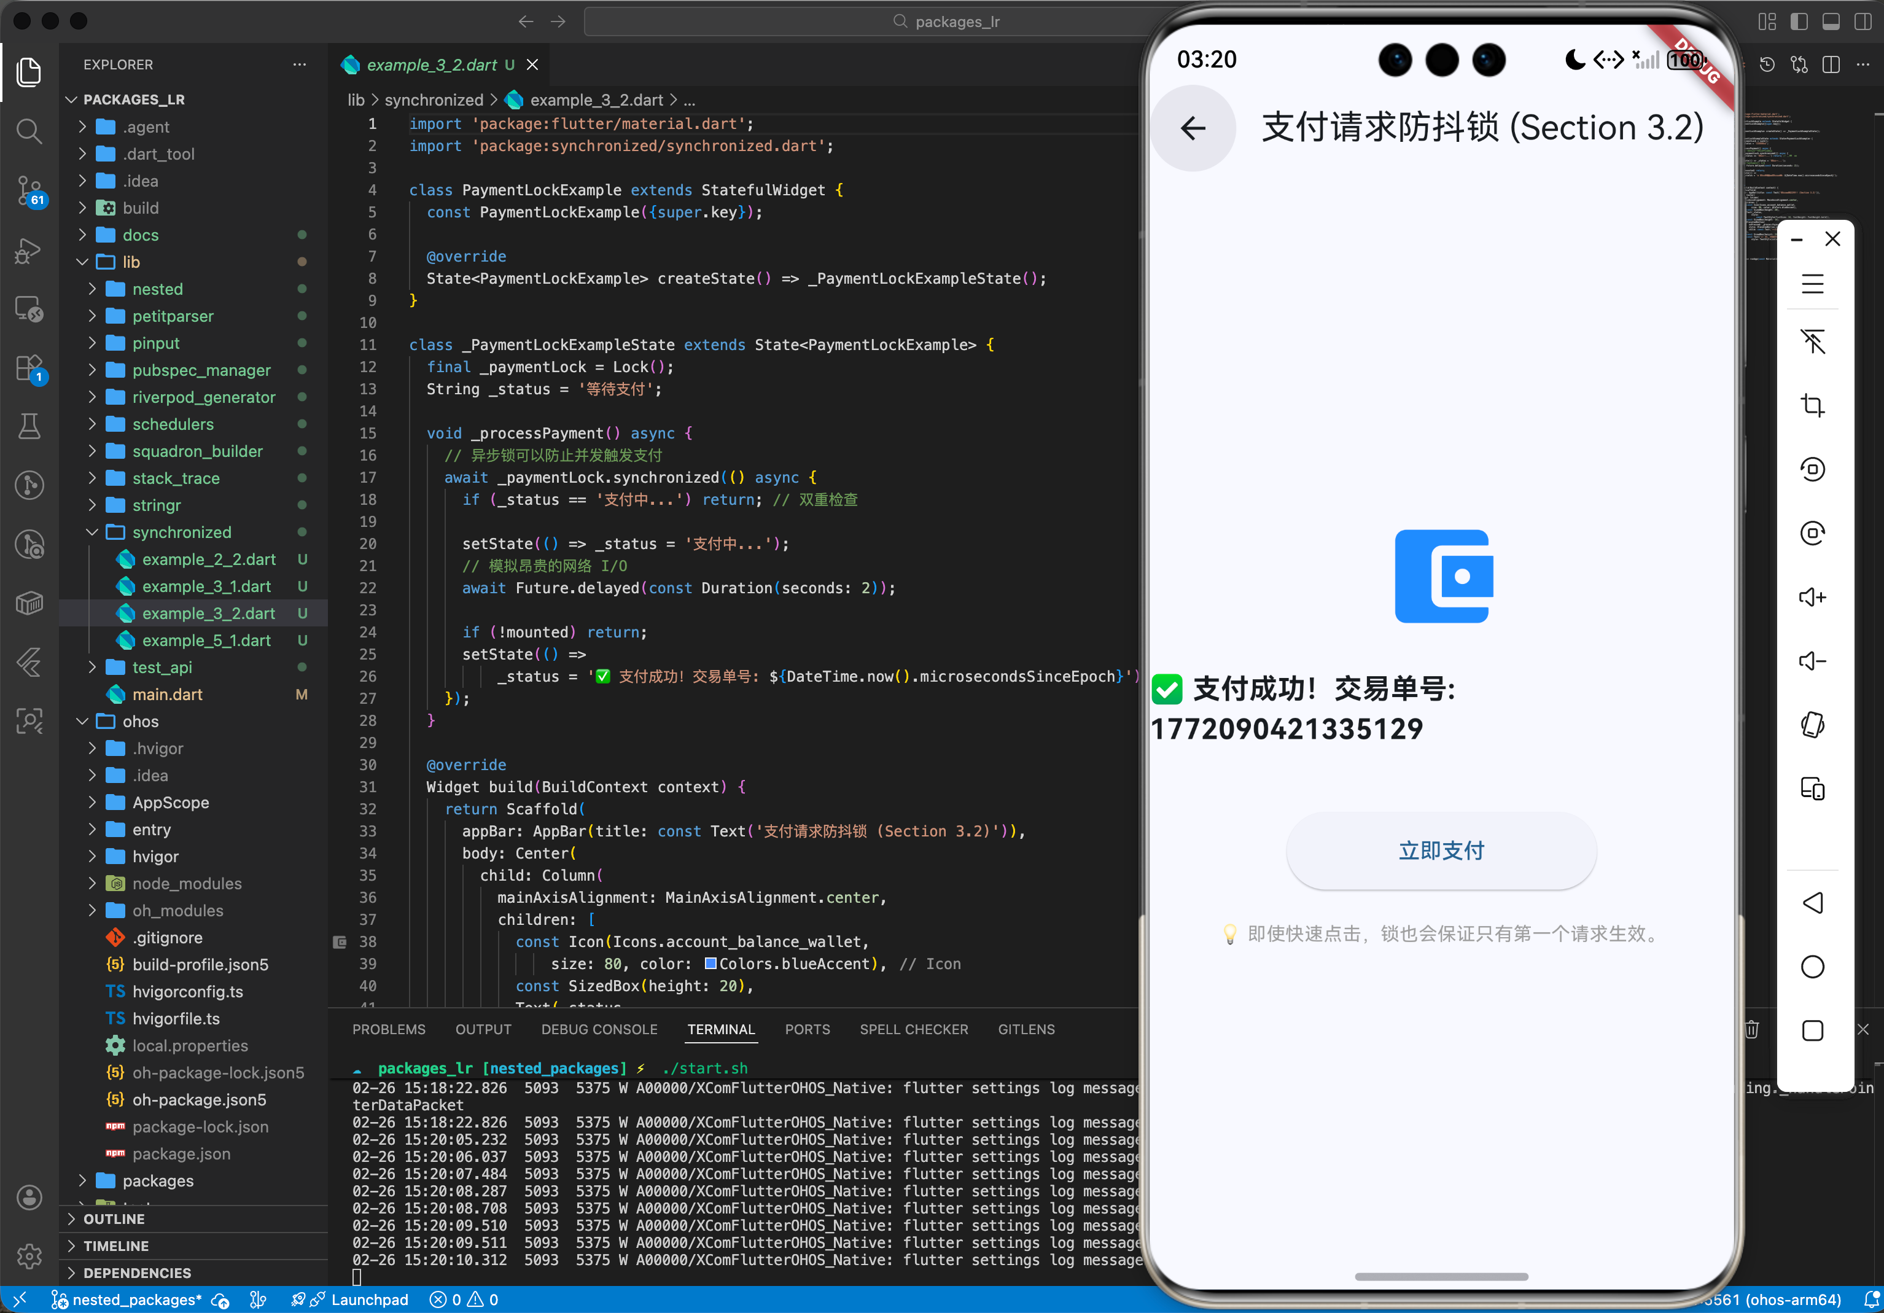Open oh-package.json5 in the explorer

click(200, 1100)
